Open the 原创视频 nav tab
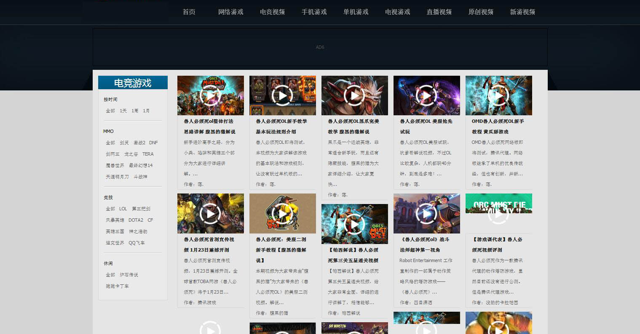The image size is (640, 334). [x=481, y=12]
